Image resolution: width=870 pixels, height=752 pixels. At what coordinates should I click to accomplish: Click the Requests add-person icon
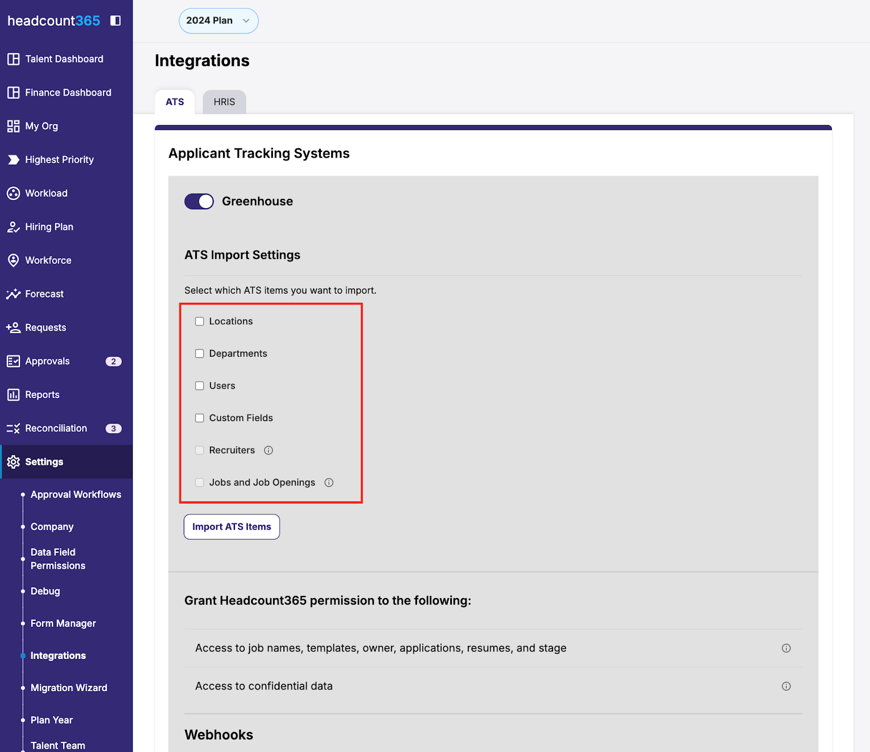[x=14, y=327]
